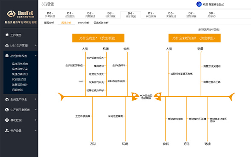Expand the 全员生产保全 menu arrow

point(36,99)
